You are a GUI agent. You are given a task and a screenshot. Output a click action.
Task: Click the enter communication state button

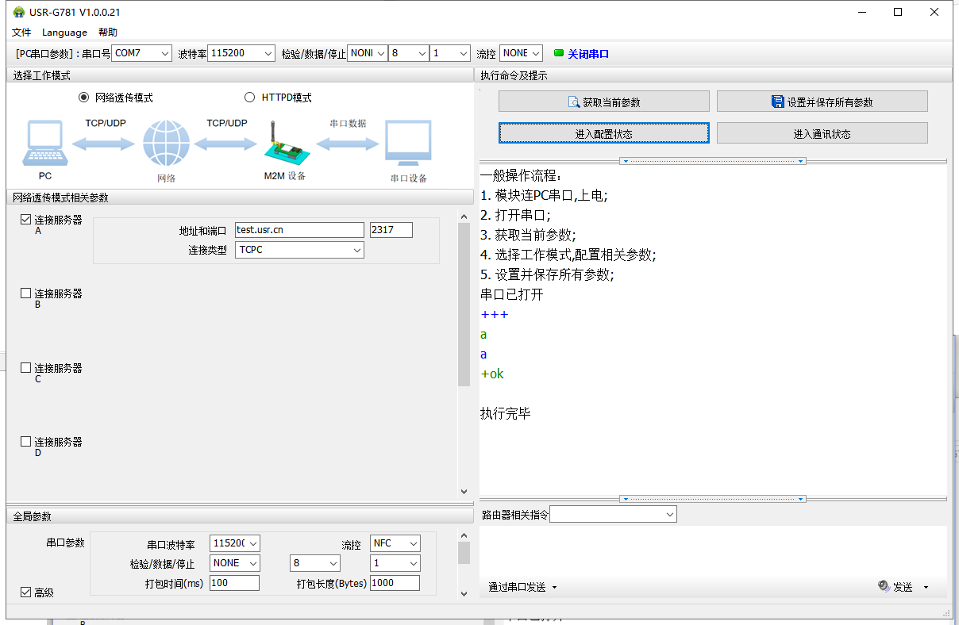point(822,133)
